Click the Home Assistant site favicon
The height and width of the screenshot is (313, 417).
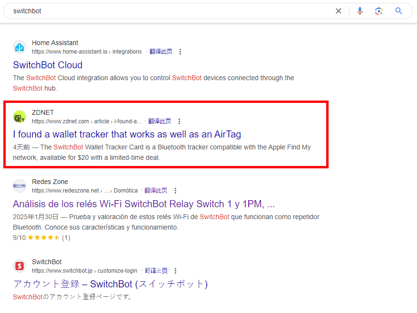19,47
